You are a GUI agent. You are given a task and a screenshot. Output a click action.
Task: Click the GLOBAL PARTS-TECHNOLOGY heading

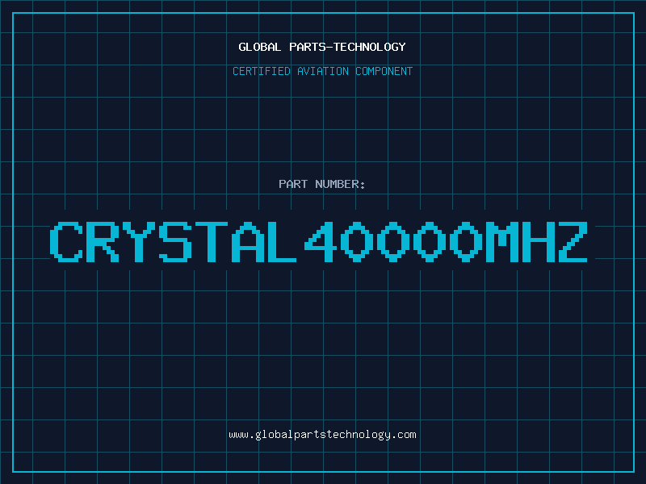[x=322, y=47]
